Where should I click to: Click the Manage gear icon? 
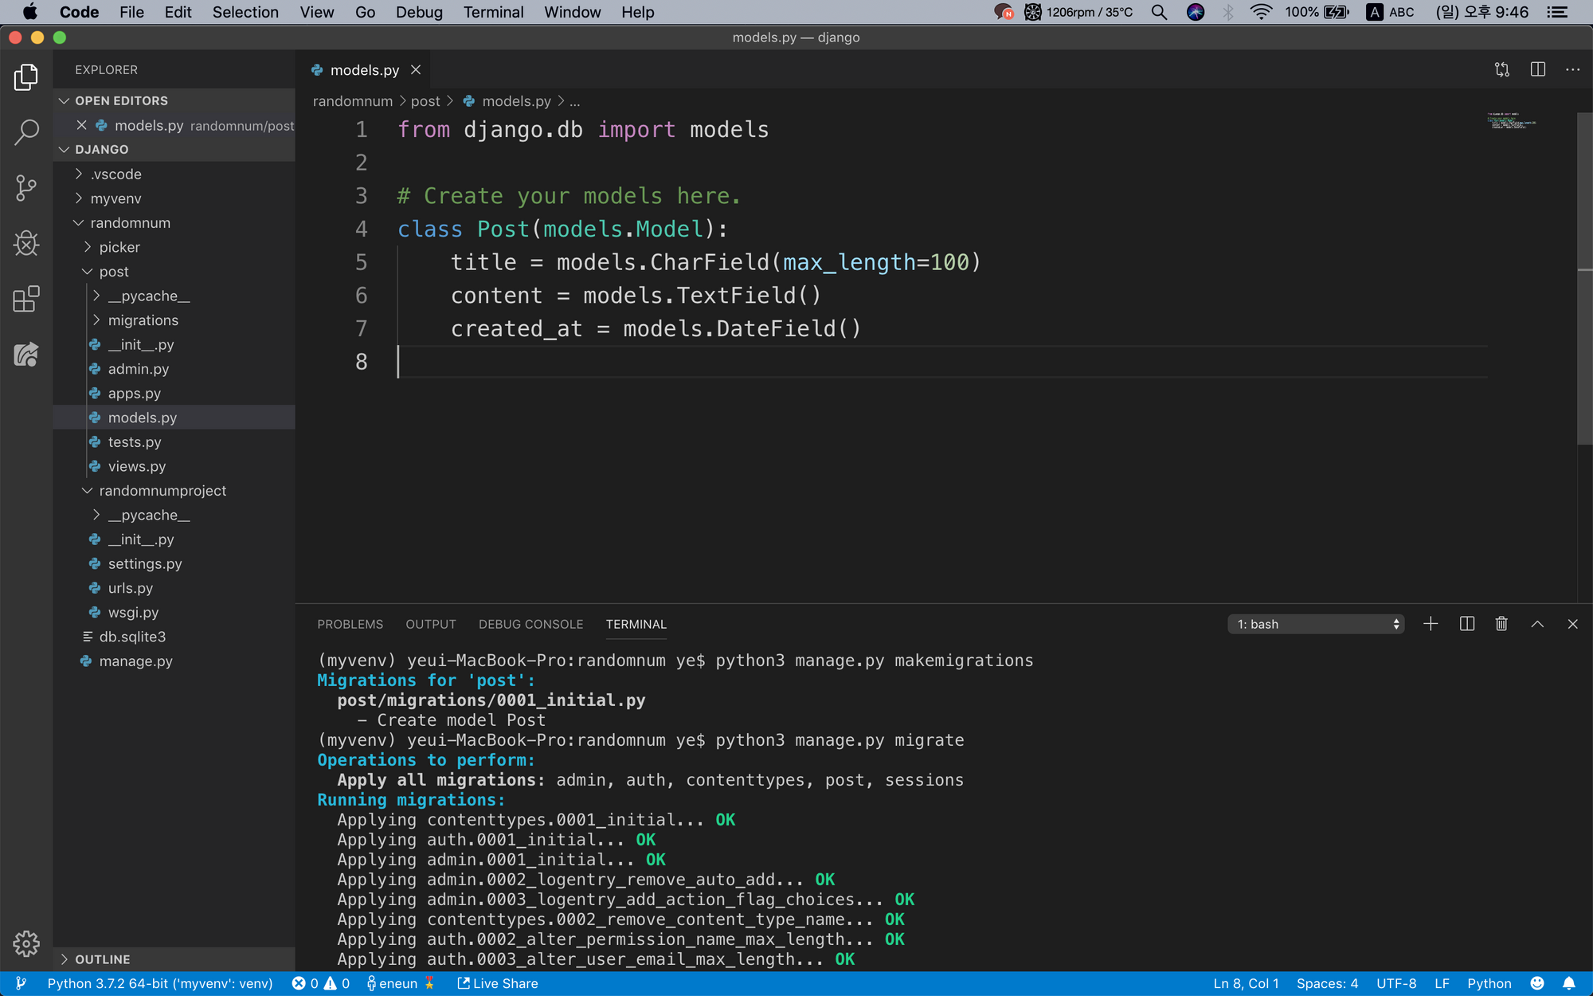pos(26,943)
